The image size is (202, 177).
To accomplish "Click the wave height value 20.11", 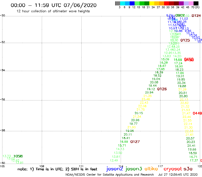I will coord(128,135).
